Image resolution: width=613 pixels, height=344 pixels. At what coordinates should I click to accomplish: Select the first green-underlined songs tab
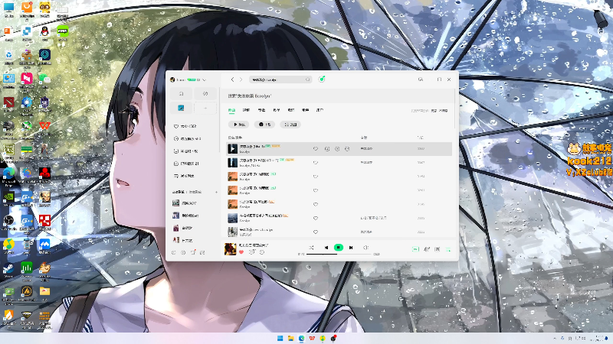(231, 110)
